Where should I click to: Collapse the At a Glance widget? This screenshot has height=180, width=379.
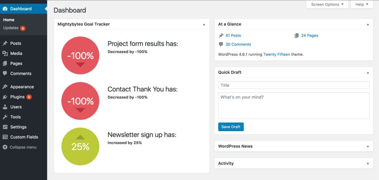tap(368, 25)
